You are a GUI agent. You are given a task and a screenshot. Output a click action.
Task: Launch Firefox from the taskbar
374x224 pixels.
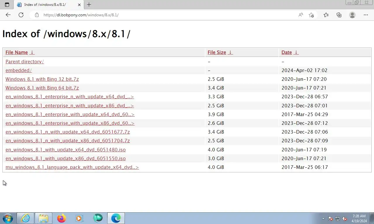coord(61,218)
